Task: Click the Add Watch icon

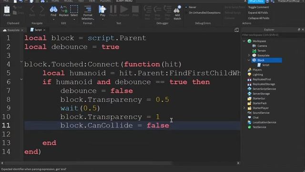Action: (177, 10)
